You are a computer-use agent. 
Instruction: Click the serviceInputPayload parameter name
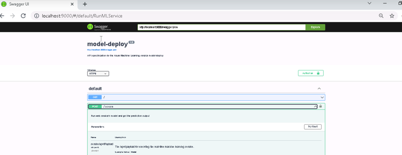click(102, 144)
